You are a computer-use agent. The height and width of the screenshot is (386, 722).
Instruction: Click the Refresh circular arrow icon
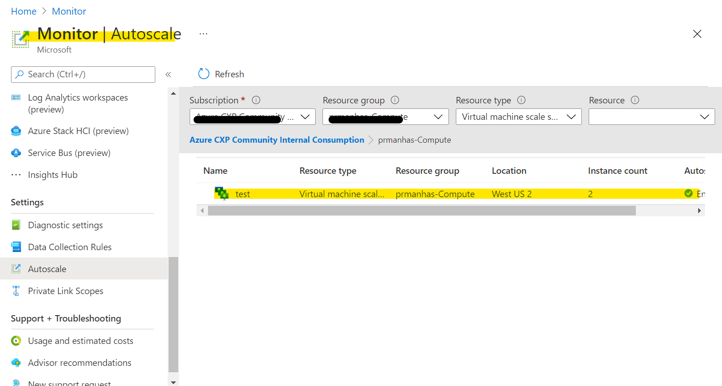pos(204,74)
